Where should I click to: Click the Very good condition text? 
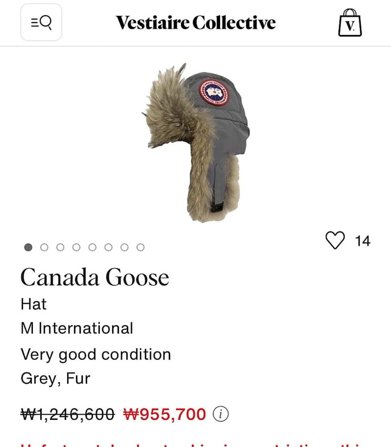tap(96, 354)
